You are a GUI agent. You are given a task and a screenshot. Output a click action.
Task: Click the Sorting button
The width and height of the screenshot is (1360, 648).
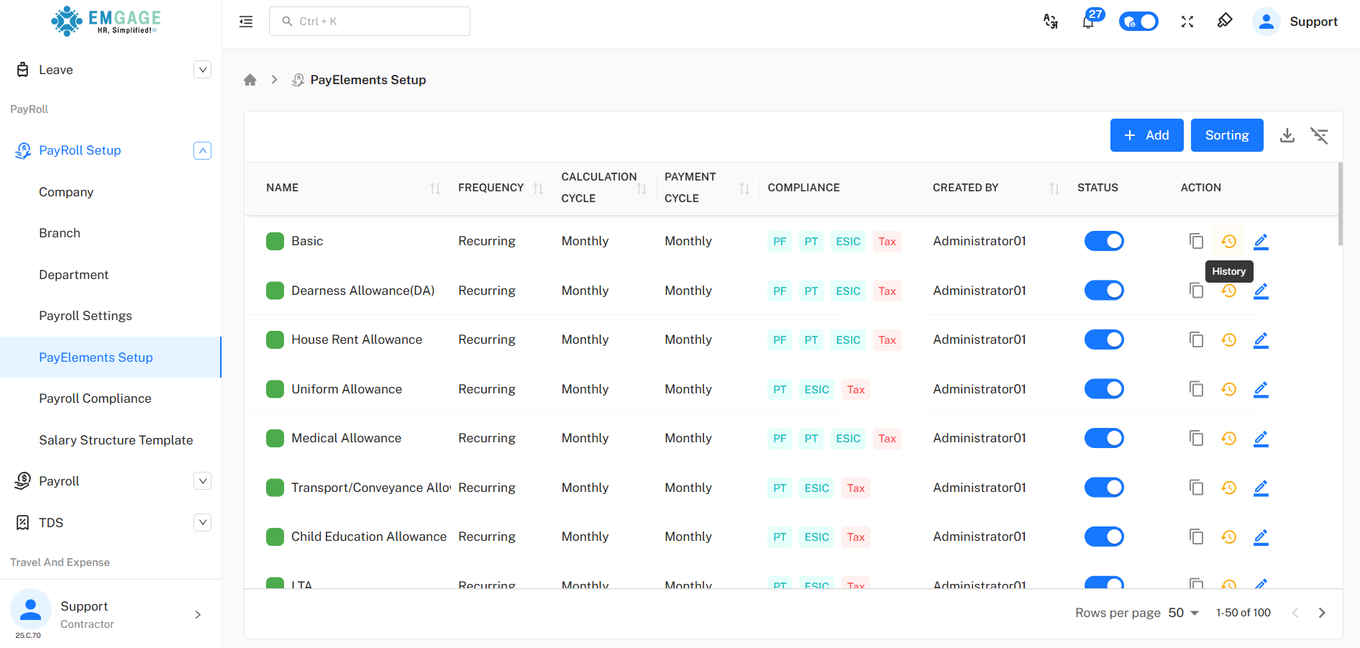pyautogui.click(x=1226, y=135)
